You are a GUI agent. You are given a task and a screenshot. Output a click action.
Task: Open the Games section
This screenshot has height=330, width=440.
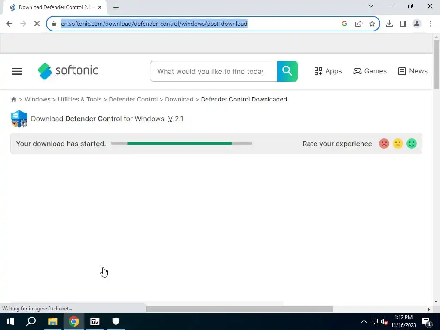[x=370, y=71]
